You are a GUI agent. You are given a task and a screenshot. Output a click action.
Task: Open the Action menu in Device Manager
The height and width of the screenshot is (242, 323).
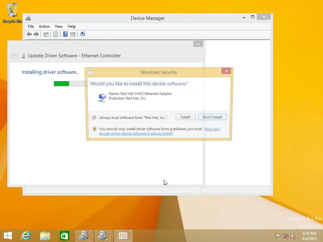44,26
